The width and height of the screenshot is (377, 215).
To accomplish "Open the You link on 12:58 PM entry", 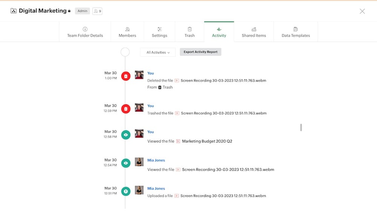I will coord(150,132).
